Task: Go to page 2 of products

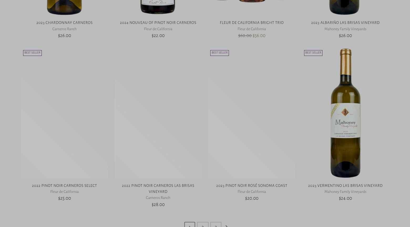Action: click(x=203, y=226)
